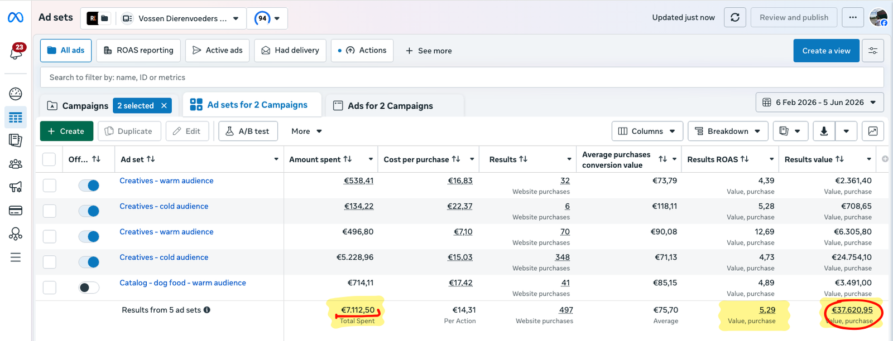Open Advertising settings megaphone icon

coord(16,187)
